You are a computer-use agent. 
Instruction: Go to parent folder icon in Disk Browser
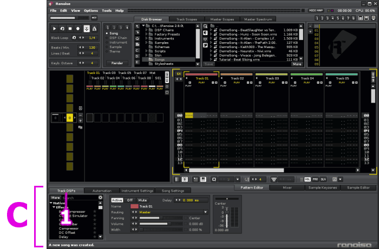(138, 26)
